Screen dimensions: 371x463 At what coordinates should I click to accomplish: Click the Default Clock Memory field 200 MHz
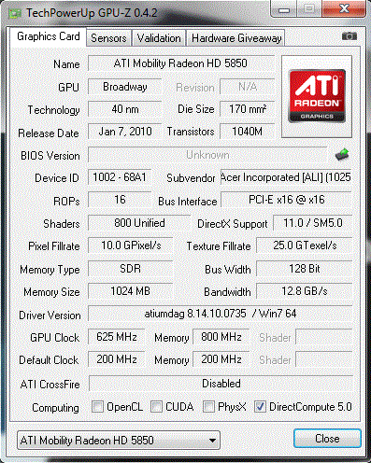pyautogui.click(x=221, y=359)
